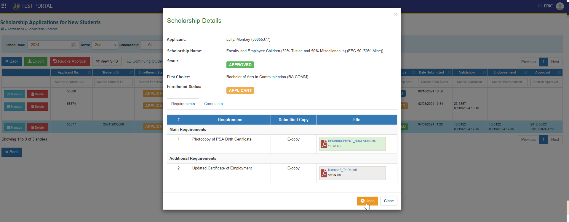Click Updated Certificate of Employment text
The width and height of the screenshot is (569, 222).
point(222,168)
